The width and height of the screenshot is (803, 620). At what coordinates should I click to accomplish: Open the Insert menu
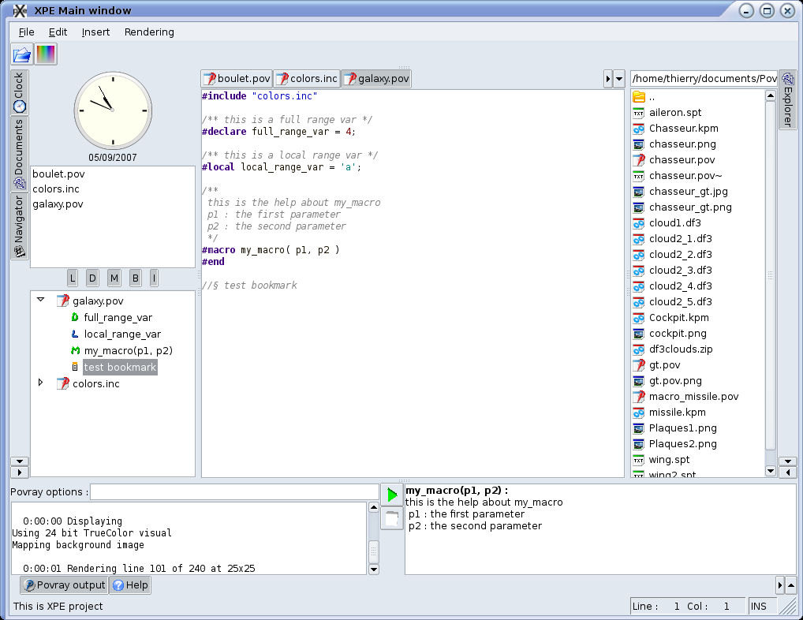(x=95, y=32)
